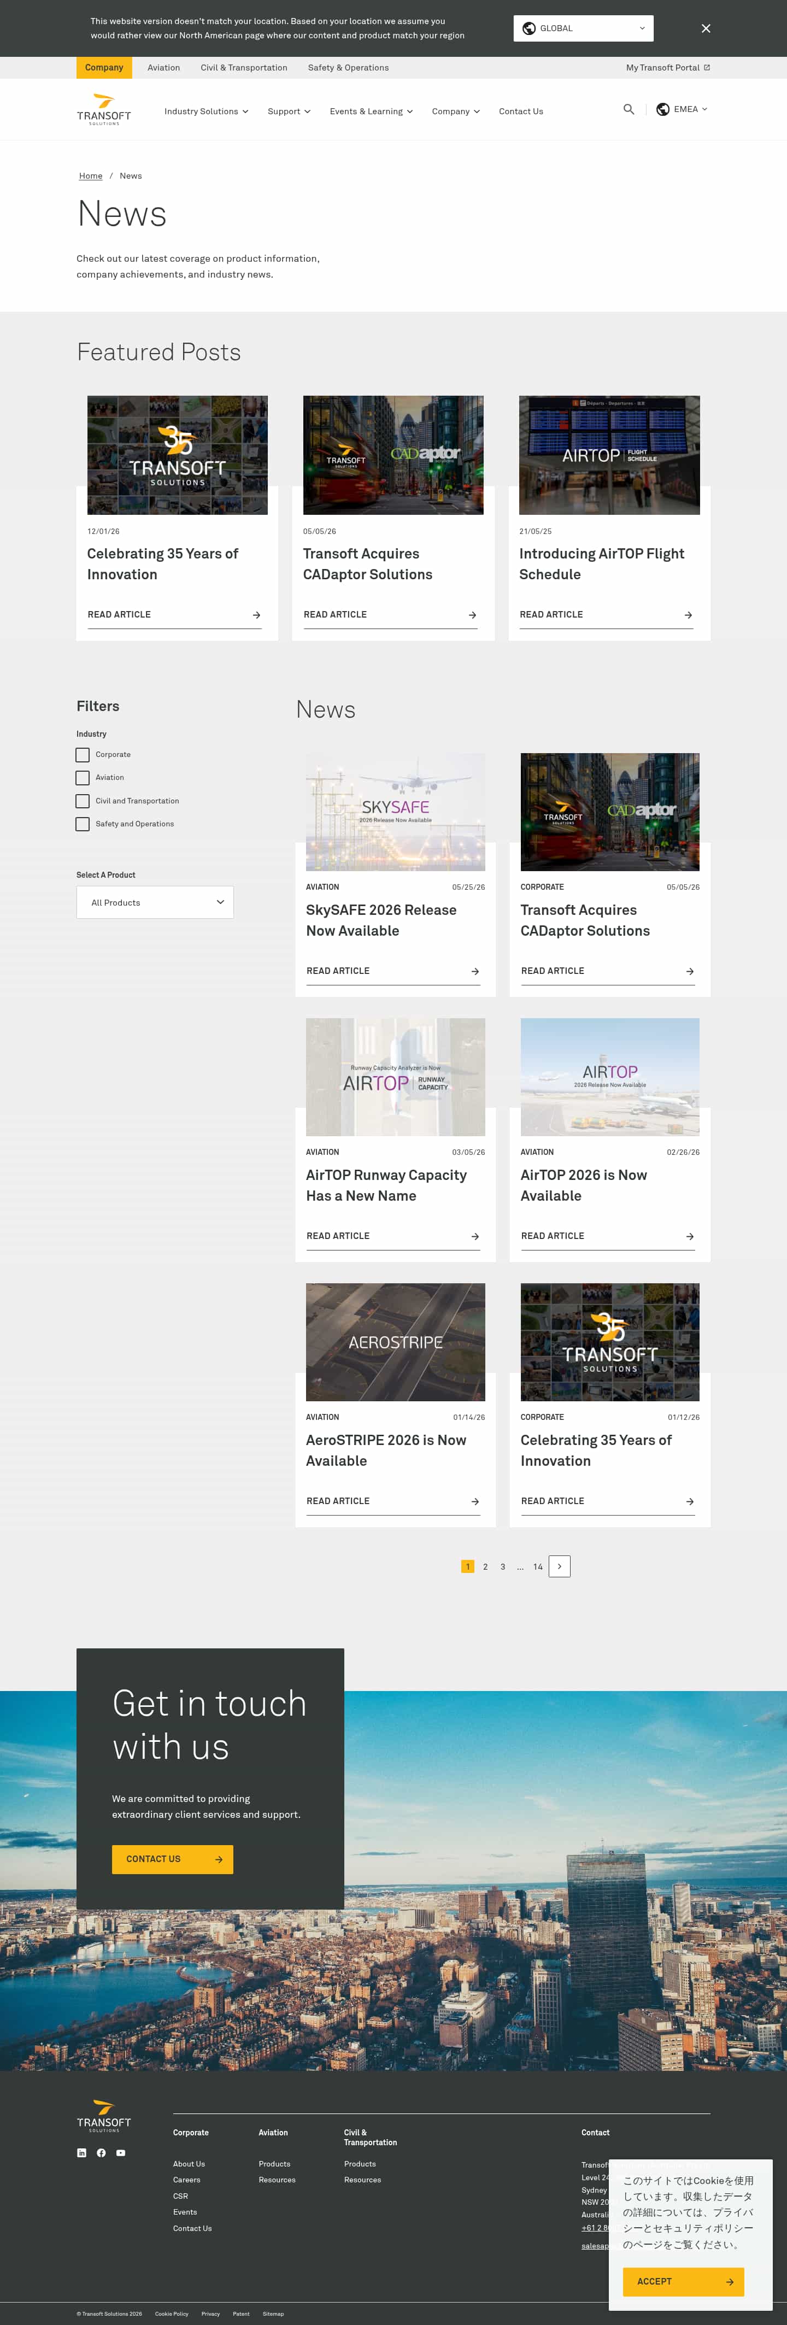
Task: Open the All Products dropdown
Action: pyautogui.click(x=155, y=902)
